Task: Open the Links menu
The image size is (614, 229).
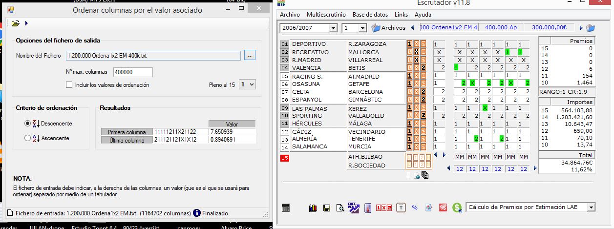Action: click(x=401, y=15)
